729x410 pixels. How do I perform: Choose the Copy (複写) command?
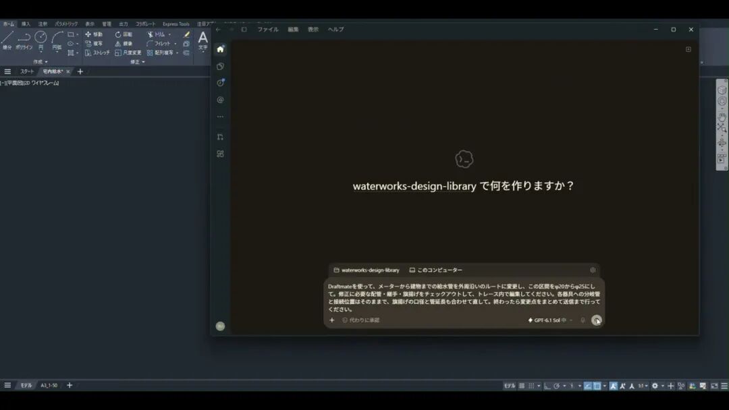click(93, 44)
